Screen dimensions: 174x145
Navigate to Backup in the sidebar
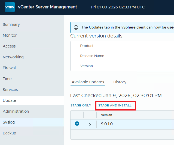pyautogui.click(x=10, y=133)
